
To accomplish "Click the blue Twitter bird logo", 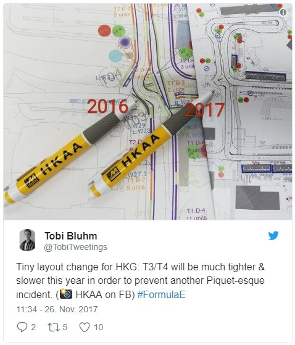I will (x=273, y=235).
